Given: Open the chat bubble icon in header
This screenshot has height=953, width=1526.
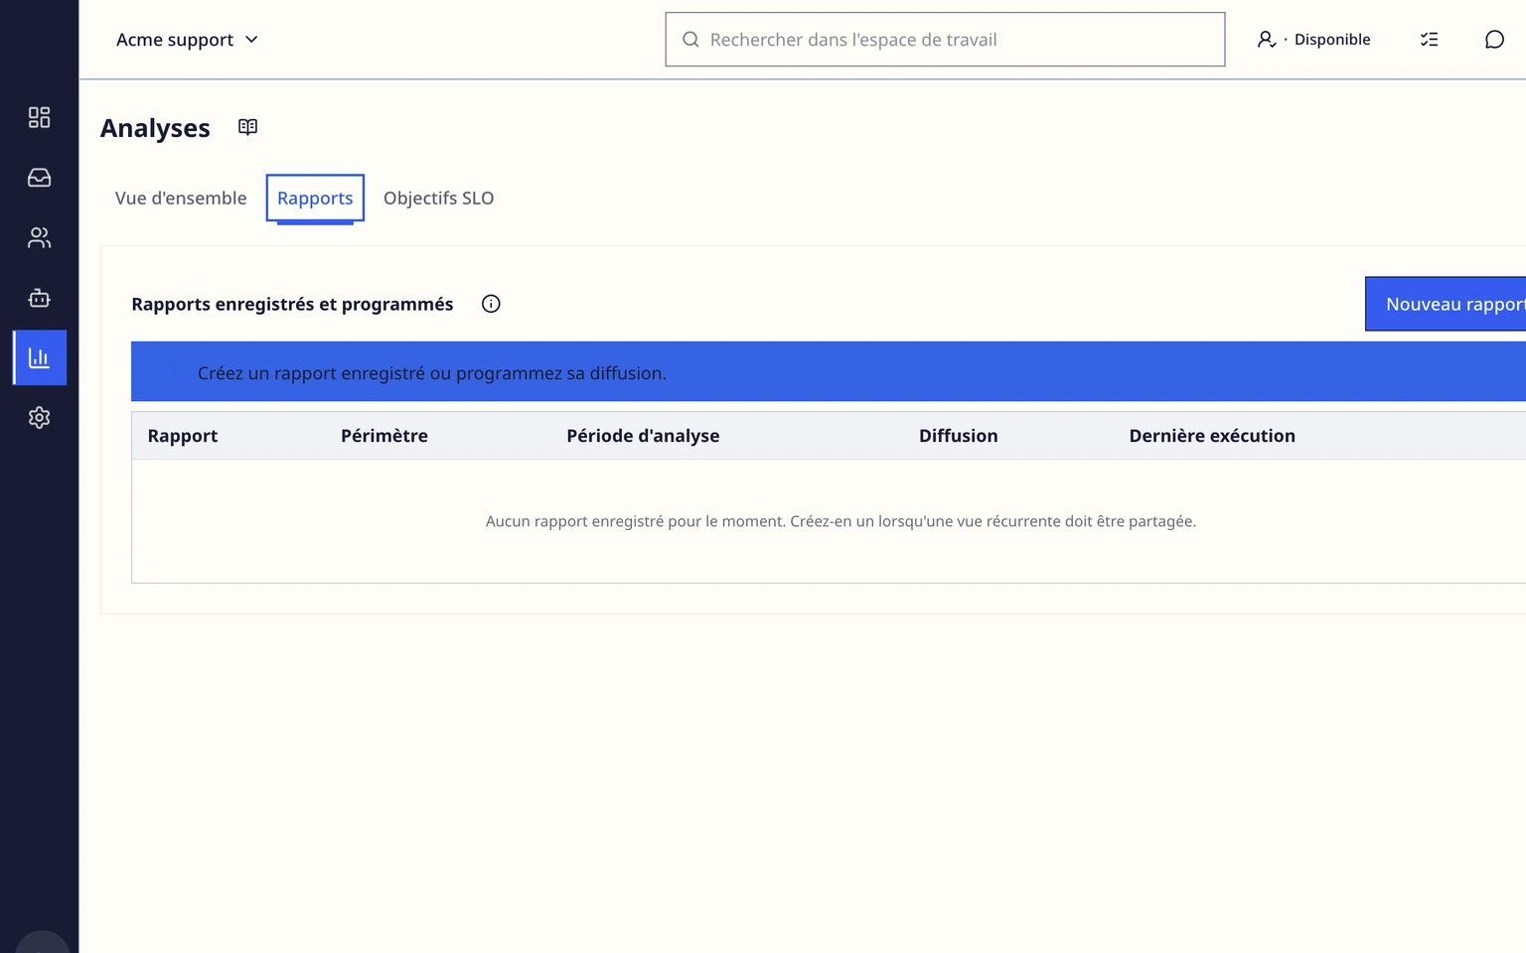Looking at the screenshot, I should [1494, 40].
